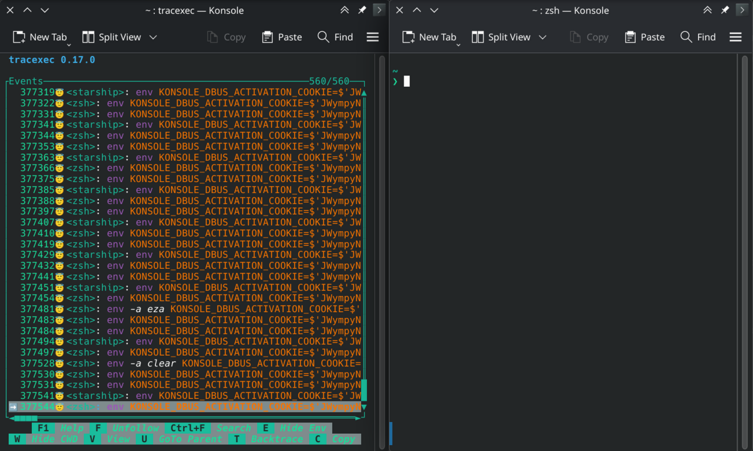This screenshot has height=451, width=753.
Task: Click the Paste button in the zsh window
Action: pos(644,37)
